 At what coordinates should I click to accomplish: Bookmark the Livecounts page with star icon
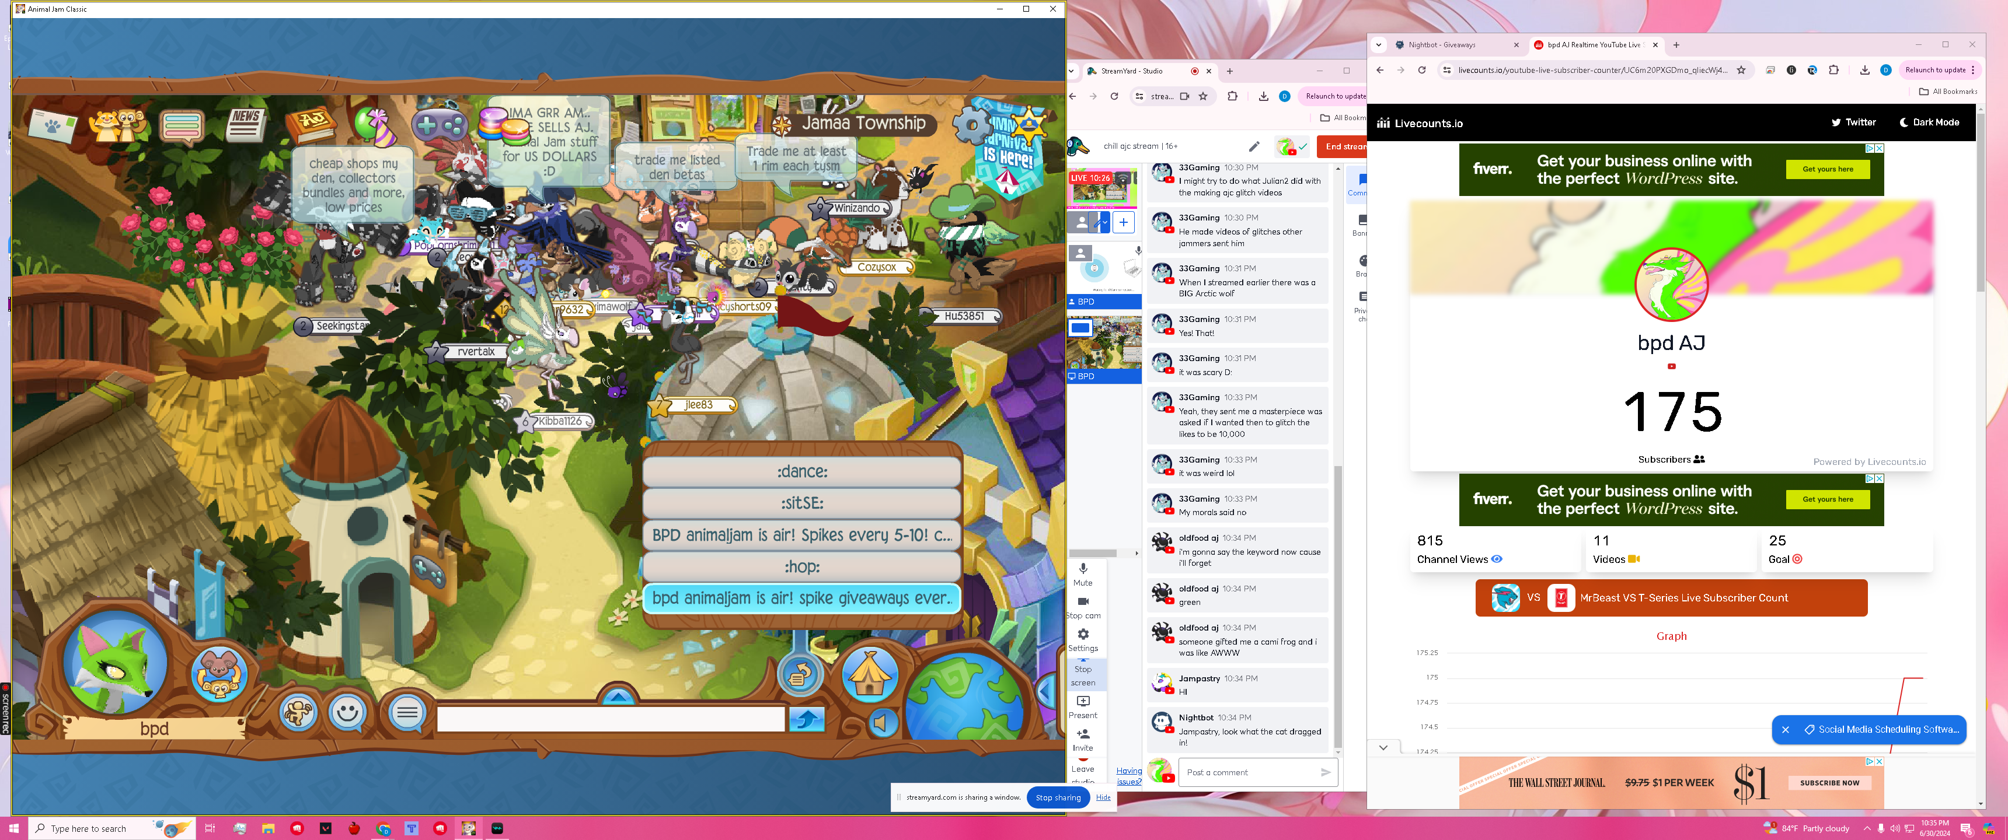tap(1741, 70)
